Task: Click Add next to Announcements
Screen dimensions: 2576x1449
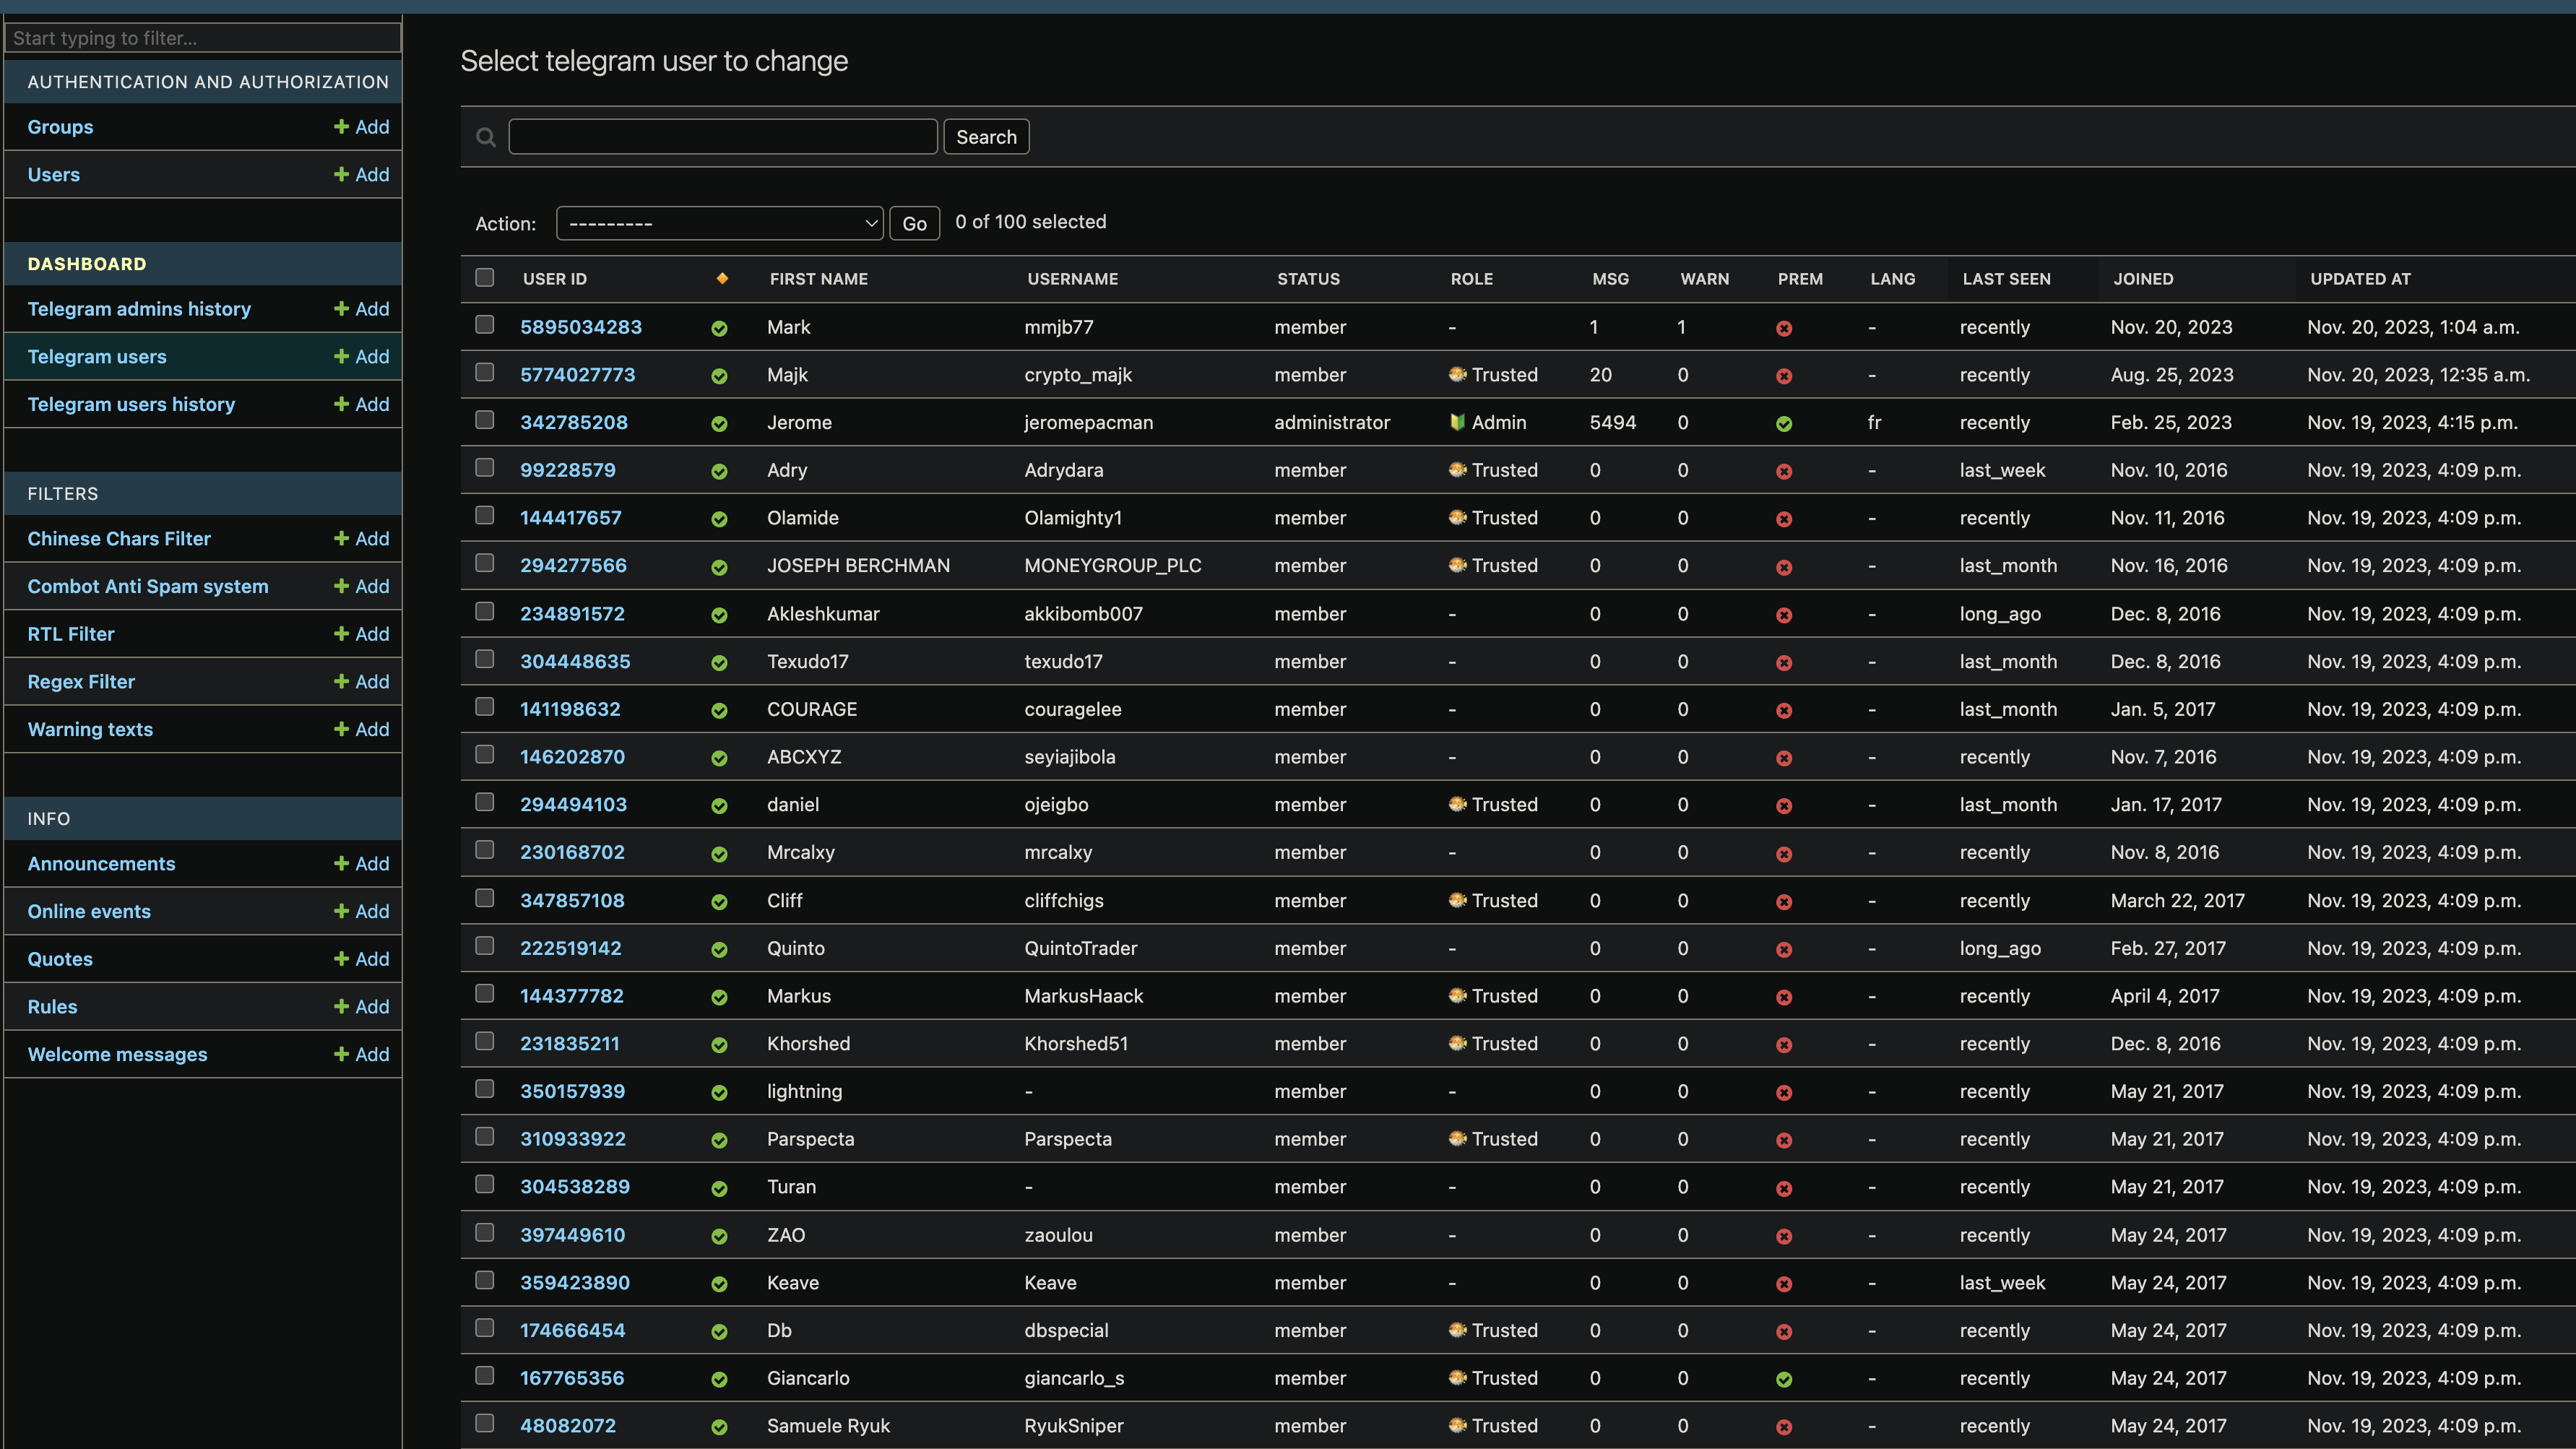Action: pyautogui.click(x=362, y=864)
